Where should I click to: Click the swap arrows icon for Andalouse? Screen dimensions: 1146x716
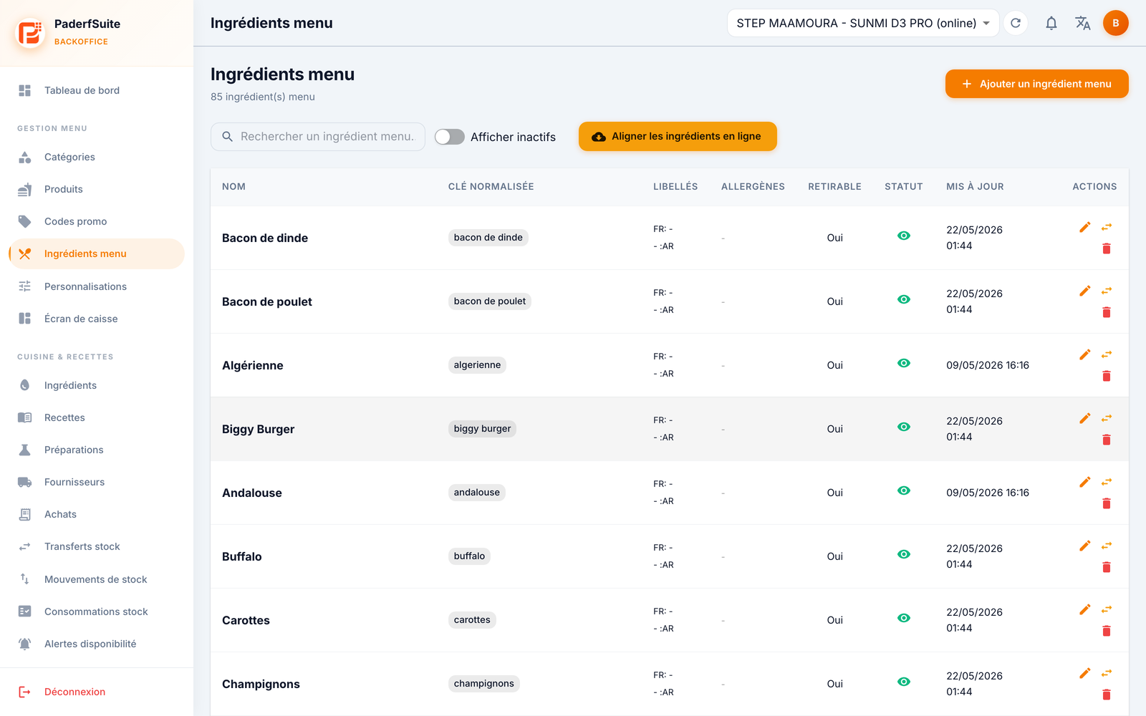(x=1107, y=482)
